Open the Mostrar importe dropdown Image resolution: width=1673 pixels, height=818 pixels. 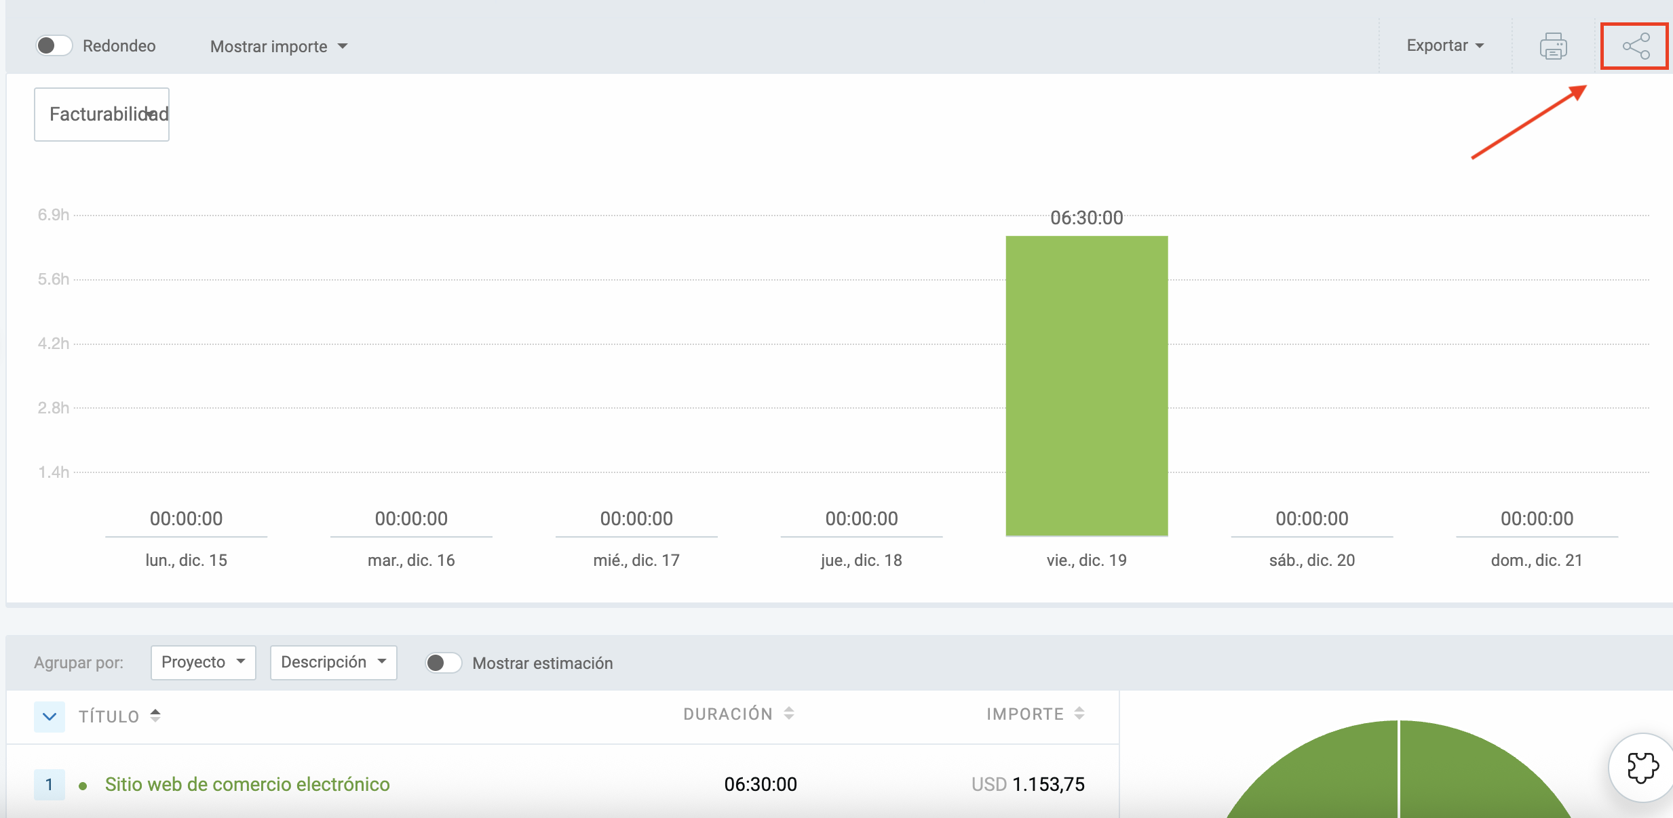278,46
